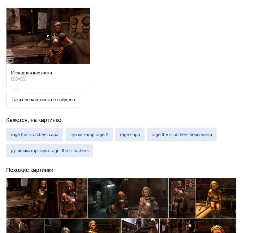Open the source image preview at top
Viewport: 254px width, 233px height.
point(48,36)
